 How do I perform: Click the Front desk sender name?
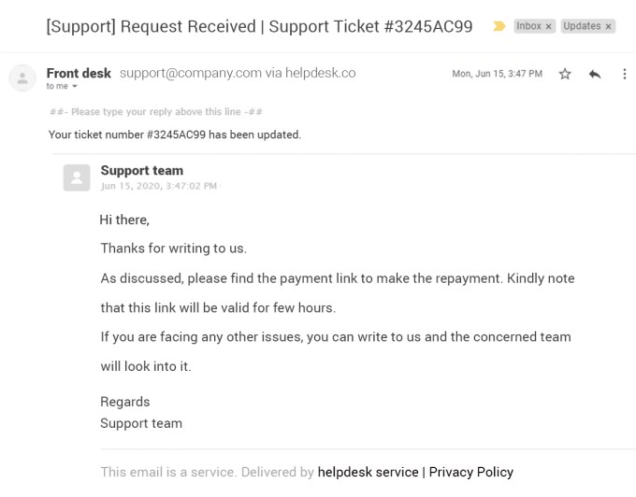tap(79, 73)
